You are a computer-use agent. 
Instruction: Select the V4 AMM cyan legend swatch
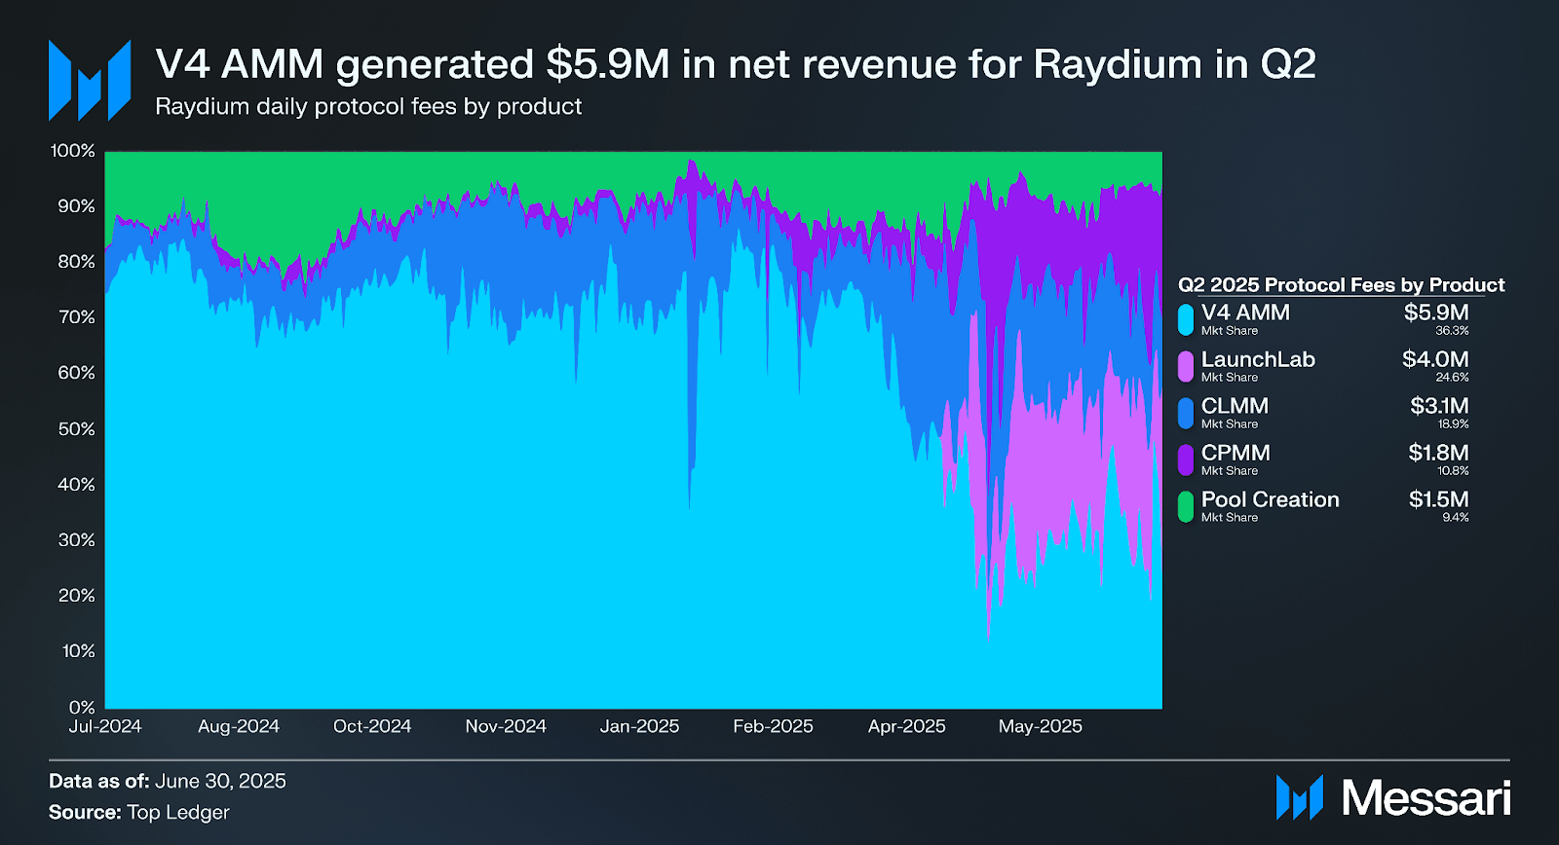click(x=1186, y=319)
